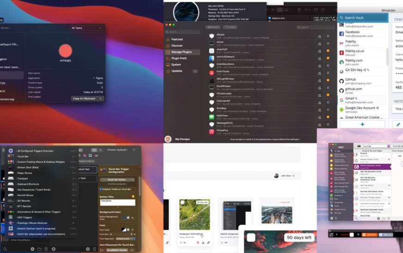Image resolution: width=403 pixels, height=253 pixels.
Task: Click the Button Title text field
Action: coord(117,202)
